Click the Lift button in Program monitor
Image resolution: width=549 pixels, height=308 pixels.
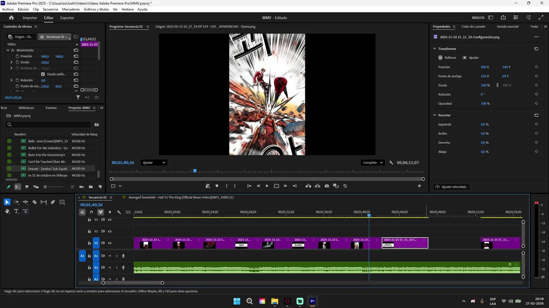tap(308, 186)
